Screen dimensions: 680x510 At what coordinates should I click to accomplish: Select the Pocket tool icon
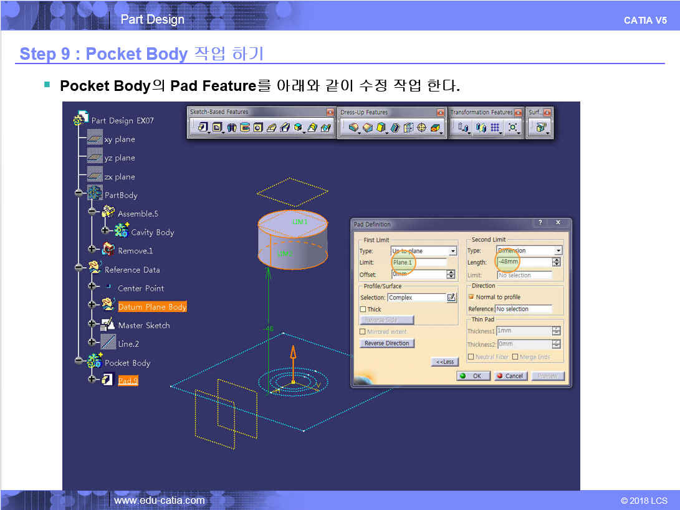point(218,128)
